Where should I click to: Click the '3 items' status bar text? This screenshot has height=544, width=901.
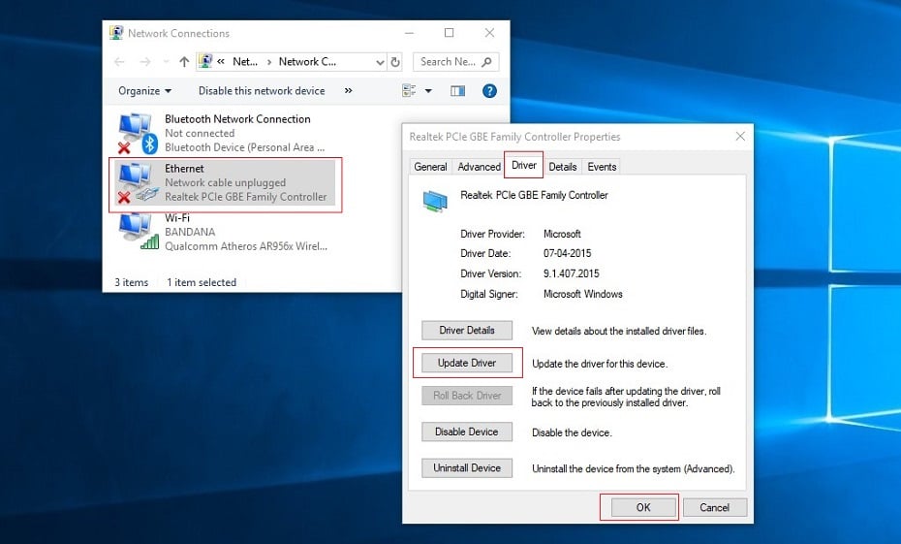click(131, 282)
